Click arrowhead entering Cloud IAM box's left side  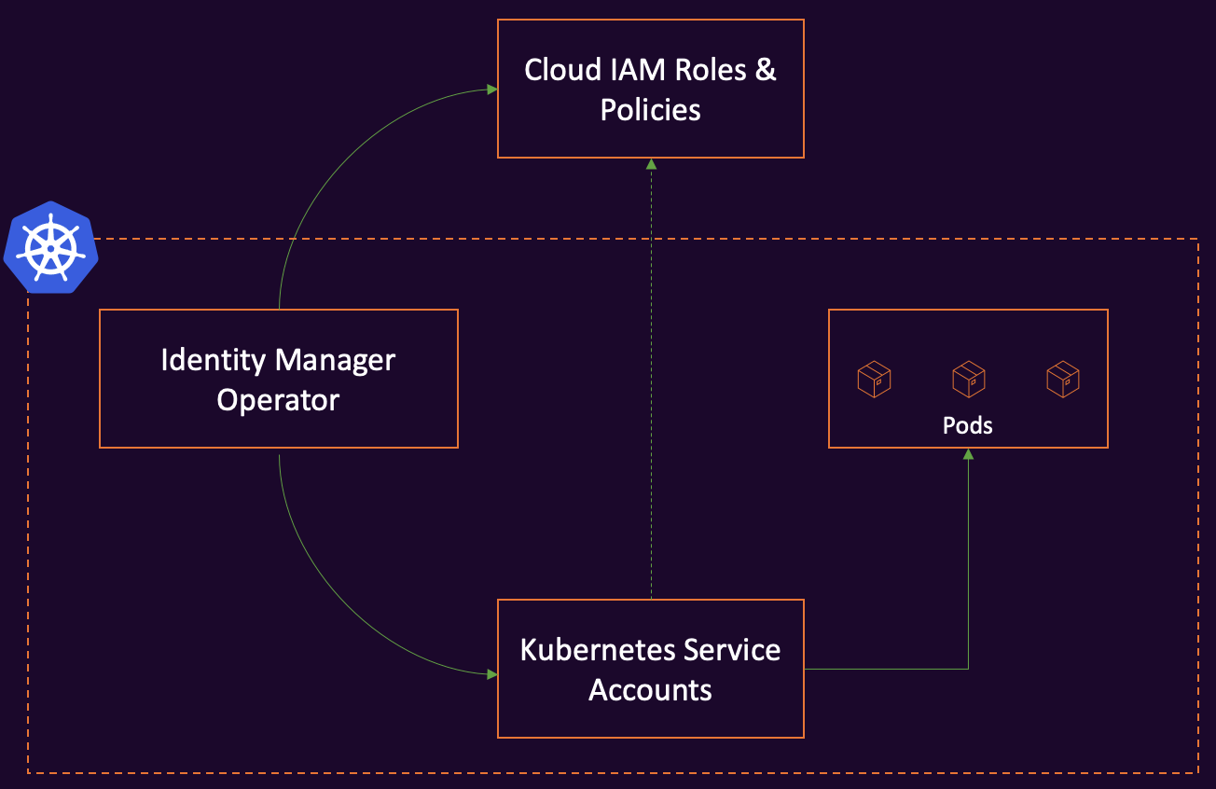point(491,90)
